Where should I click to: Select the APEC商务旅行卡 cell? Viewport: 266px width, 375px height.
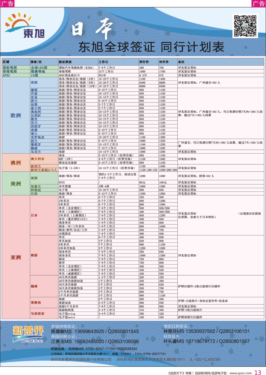[78, 75]
